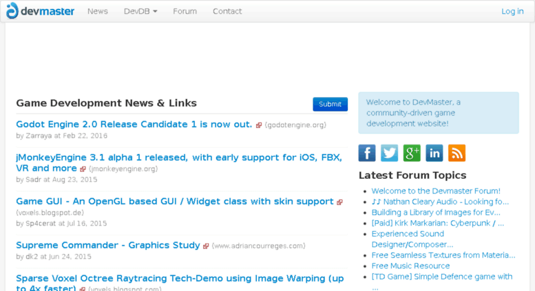Open Building a Library of Images topic
535x291 pixels.
coord(436,213)
